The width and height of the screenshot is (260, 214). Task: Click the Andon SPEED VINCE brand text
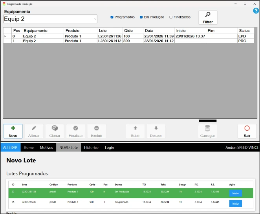[242, 148]
